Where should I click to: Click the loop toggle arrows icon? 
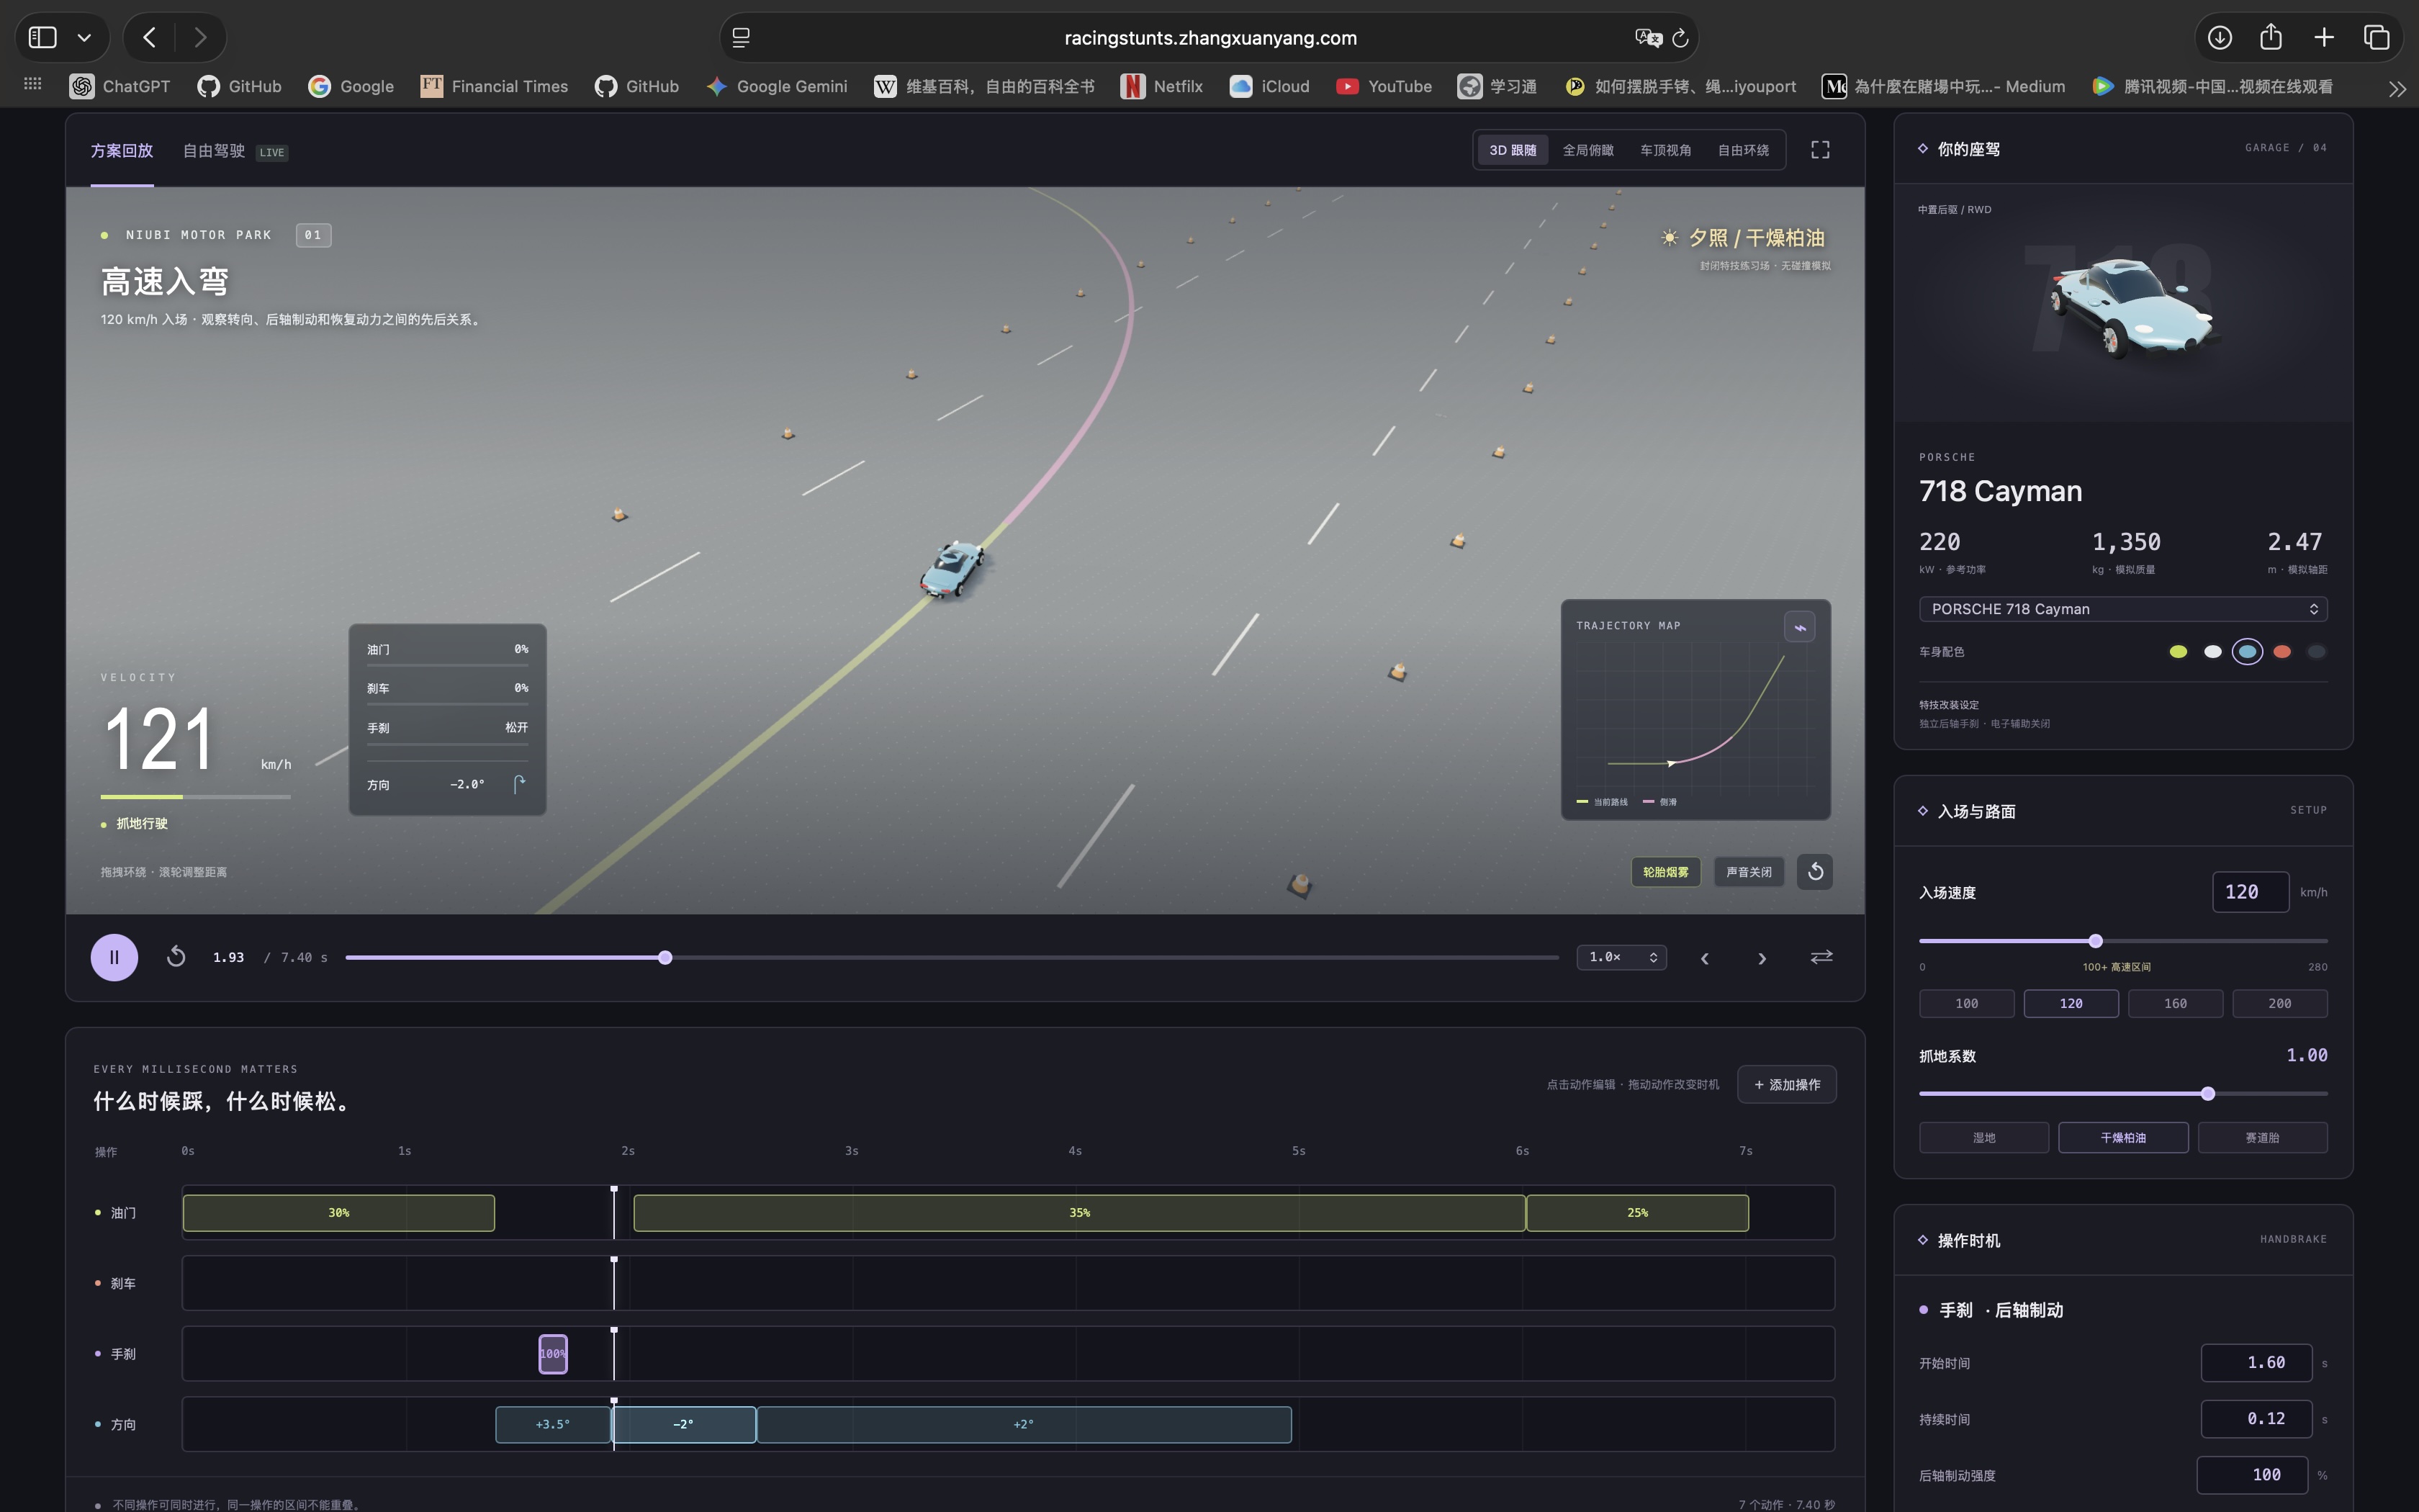pyautogui.click(x=1821, y=957)
